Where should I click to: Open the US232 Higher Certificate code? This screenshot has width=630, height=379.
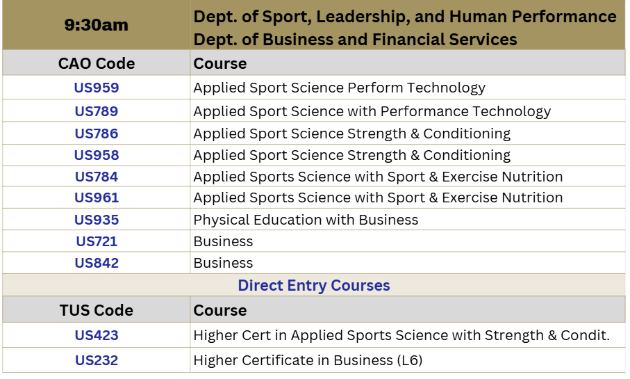(97, 360)
